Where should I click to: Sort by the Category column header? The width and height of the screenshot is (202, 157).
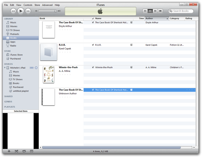click(x=177, y=18)
